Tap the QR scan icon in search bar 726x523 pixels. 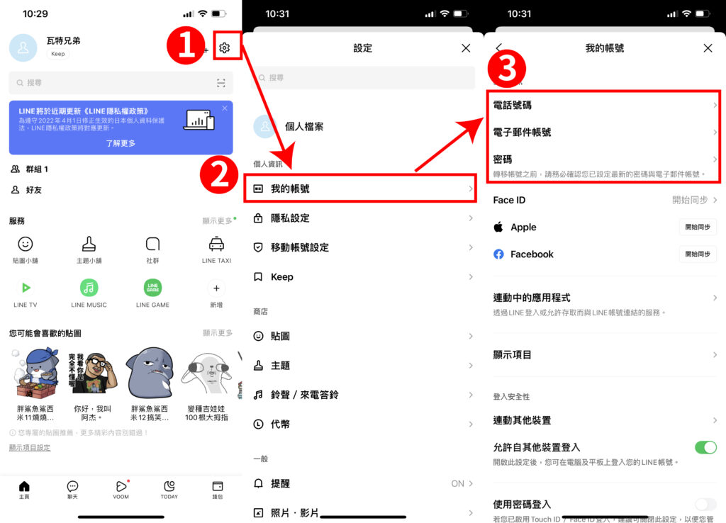tap(221, 83)
